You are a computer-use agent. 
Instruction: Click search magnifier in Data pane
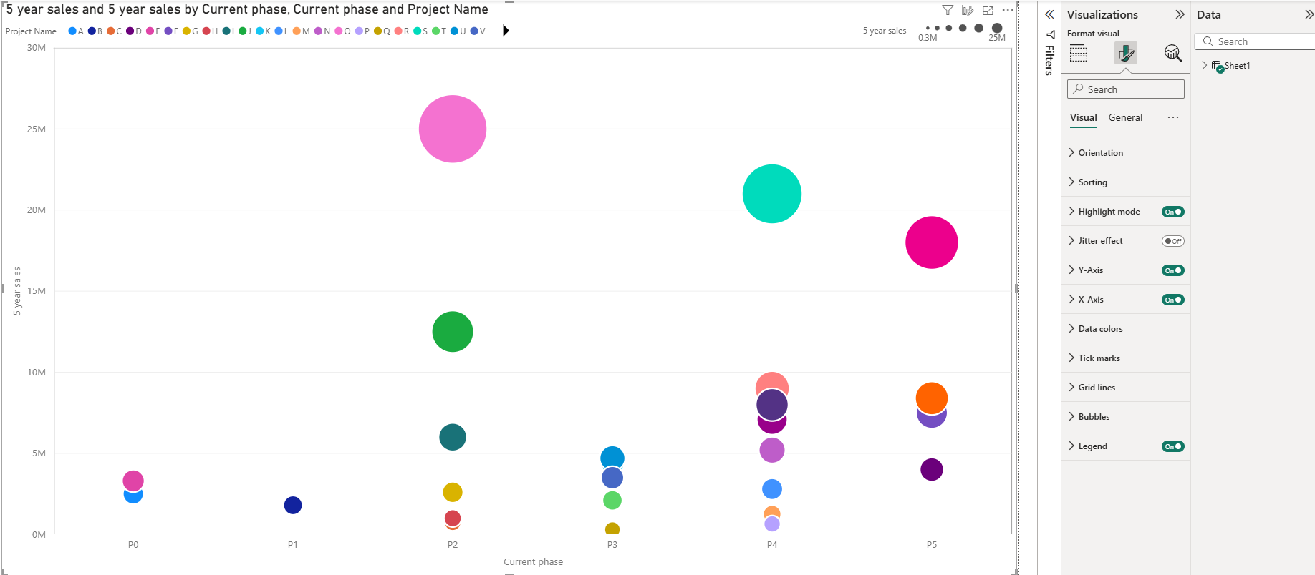1208,41
